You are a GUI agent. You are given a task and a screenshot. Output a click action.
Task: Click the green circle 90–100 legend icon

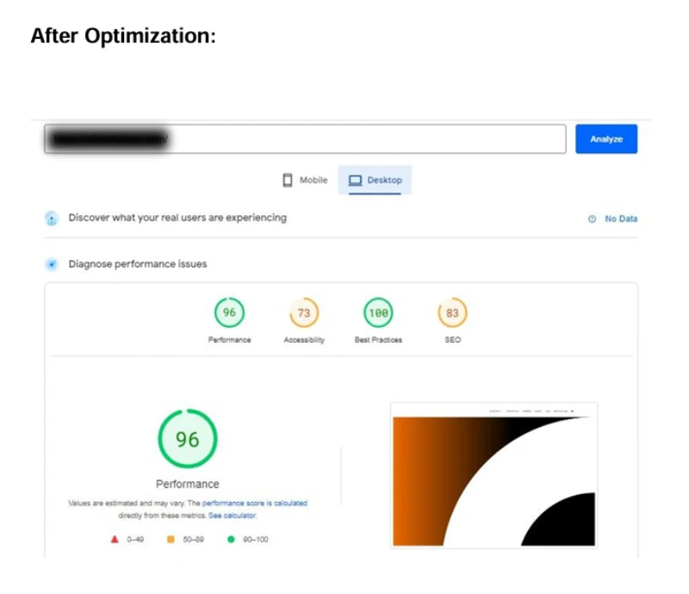(x=231, y=539)
